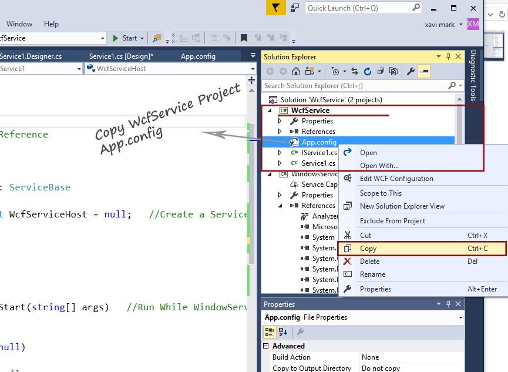This screenshot has height=372, width=508.
Task: Click the Refresh icon in Solution Explorer
Action: coord(368,71)
